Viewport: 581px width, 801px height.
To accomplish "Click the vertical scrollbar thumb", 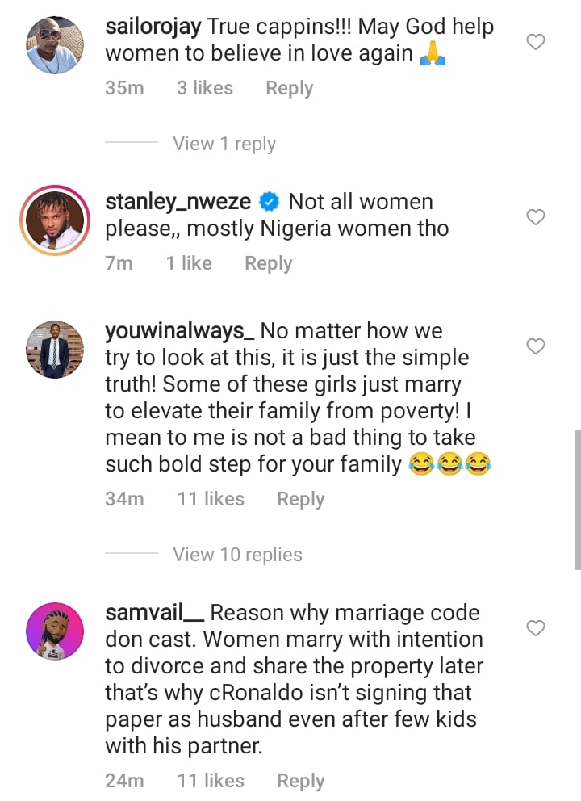I will (578, 500).
